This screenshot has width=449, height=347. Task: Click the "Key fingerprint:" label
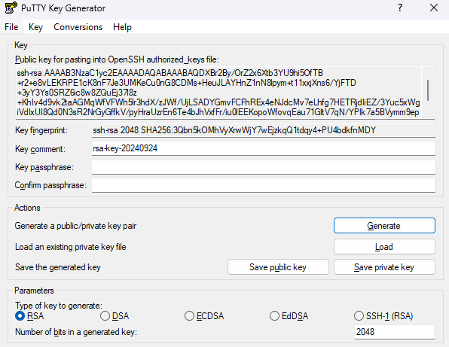click(41, 130)
